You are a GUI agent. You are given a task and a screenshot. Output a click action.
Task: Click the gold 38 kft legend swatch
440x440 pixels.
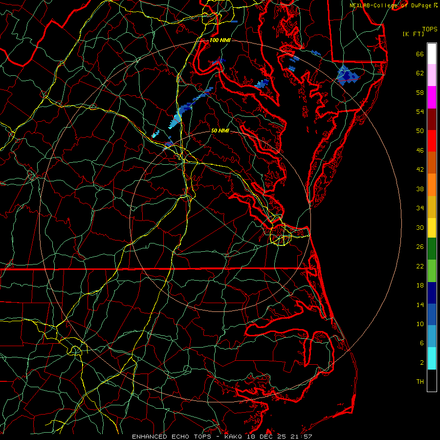432,207
